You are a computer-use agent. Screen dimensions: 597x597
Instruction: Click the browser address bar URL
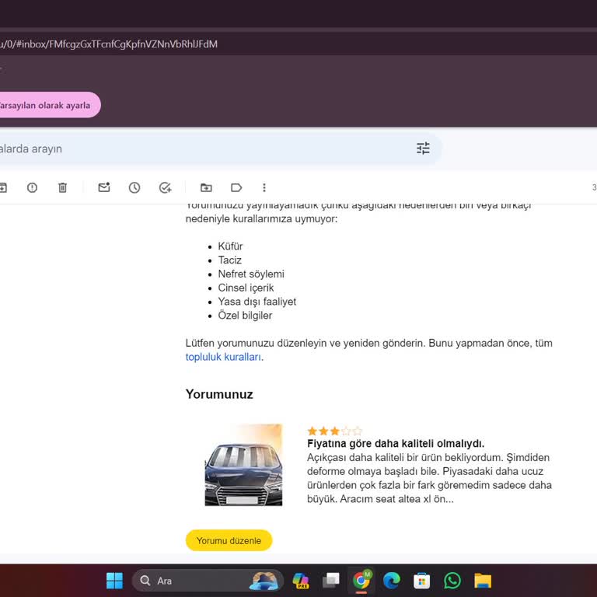[x=109, y=44]
